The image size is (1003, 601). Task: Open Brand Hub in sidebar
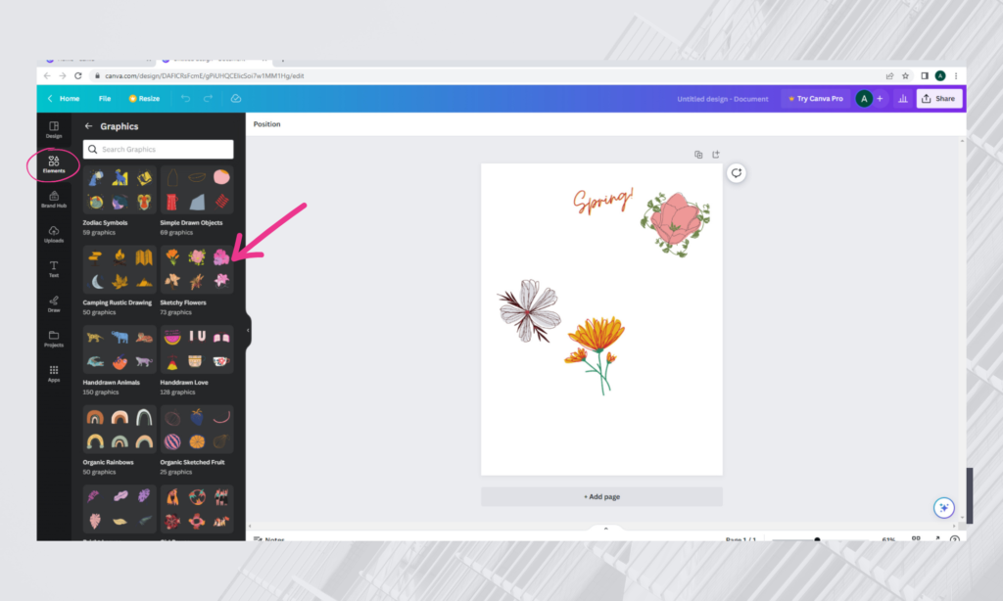coord(54,200)
